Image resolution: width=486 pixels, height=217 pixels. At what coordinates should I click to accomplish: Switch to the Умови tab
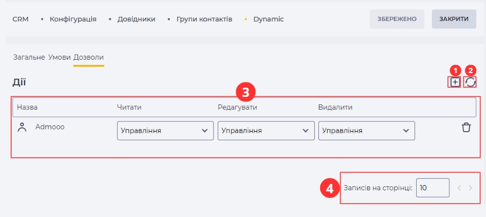pyautogui.click(x=59, y=57)
